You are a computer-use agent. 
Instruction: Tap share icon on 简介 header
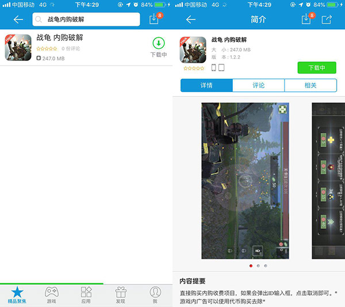click(x=327, y=20)
